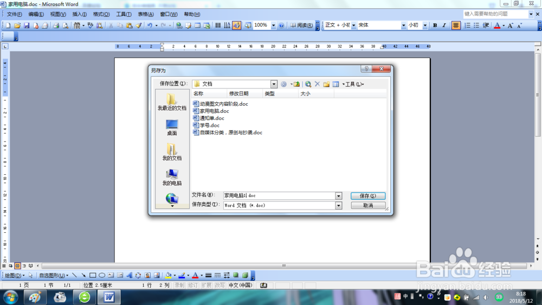Image resolution: width=542 pixels, height=305 pixels.
Task: Insert WordArt from Drawing toolbar
Action: pyautogui.click(x=130, y=276)
